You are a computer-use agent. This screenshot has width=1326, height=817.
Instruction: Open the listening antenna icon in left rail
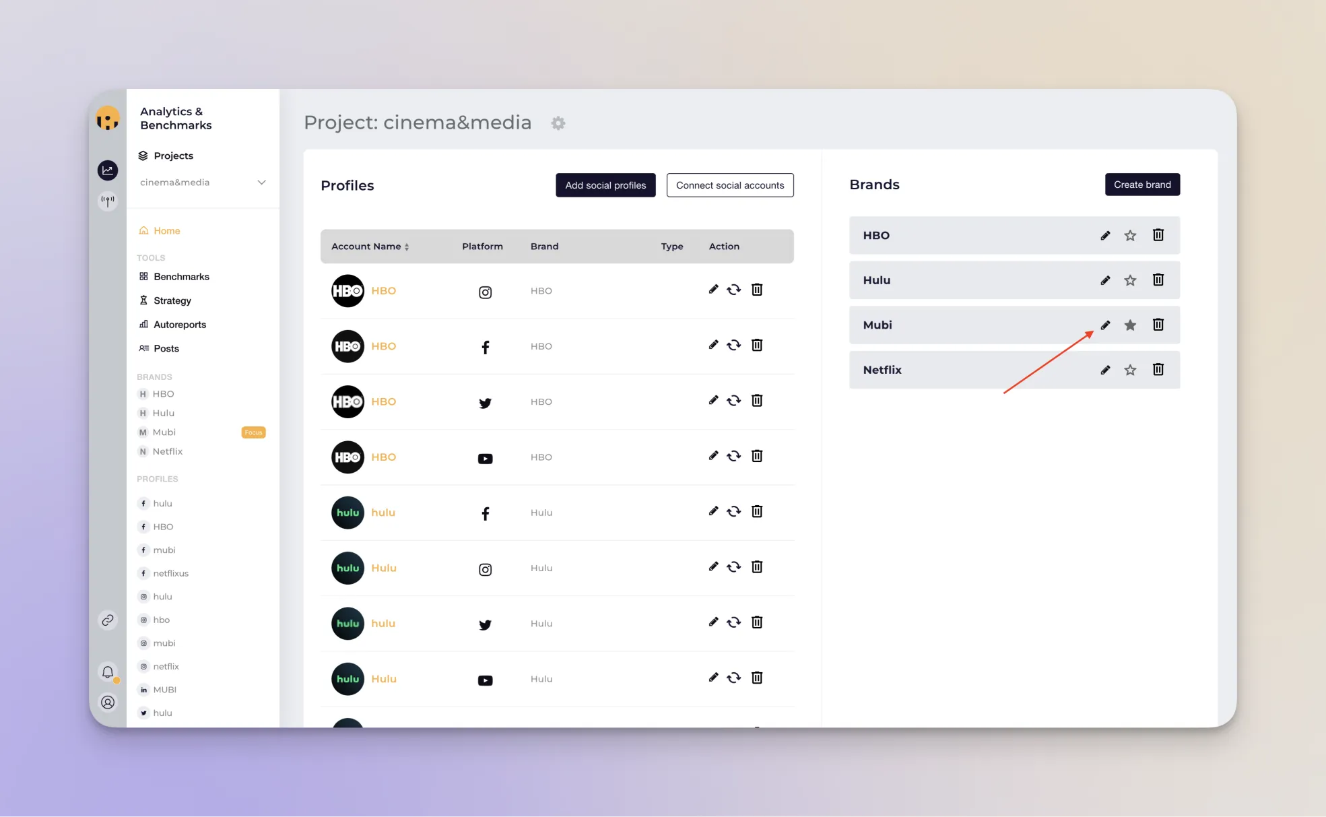[108, 201]
